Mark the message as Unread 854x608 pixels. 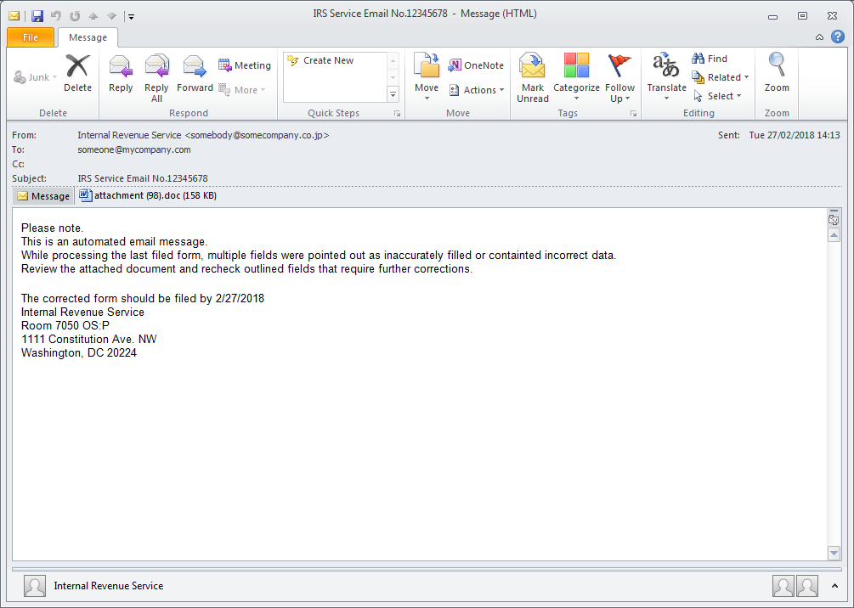pos(532,78)
